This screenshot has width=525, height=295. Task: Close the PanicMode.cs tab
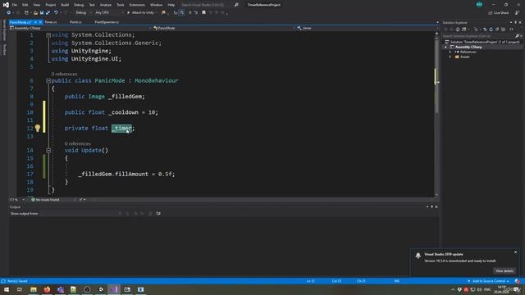pos(40,22)
